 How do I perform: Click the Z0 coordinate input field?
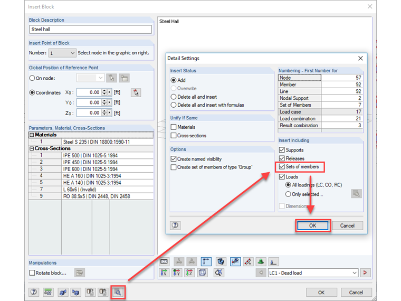[x=89, y=113]
